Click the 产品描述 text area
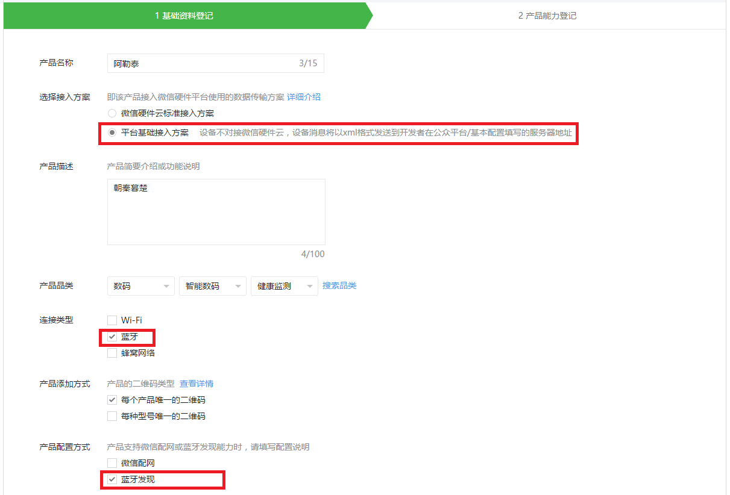This screenshot has height=495, width=730. tap(216, 212)
